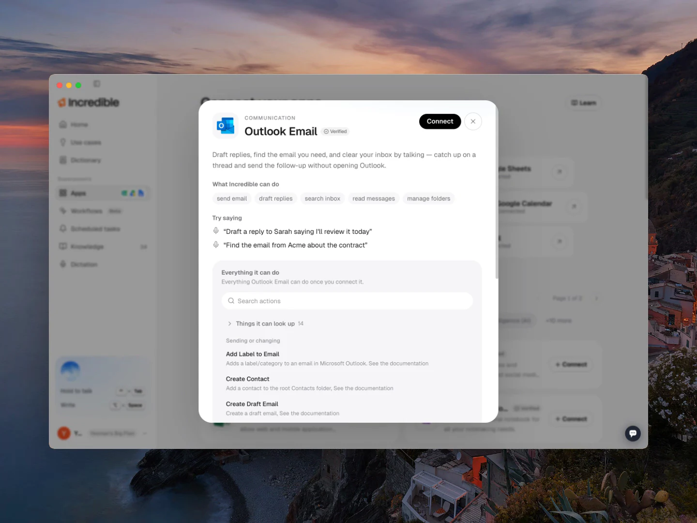Open Workflows in the sidebar
The image size is (697, 523).
pos(103,211)
